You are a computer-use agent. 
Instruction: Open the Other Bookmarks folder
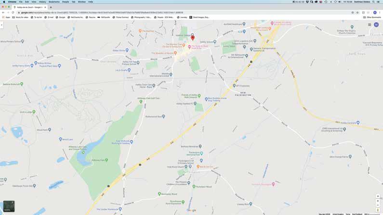click(372, 17)
